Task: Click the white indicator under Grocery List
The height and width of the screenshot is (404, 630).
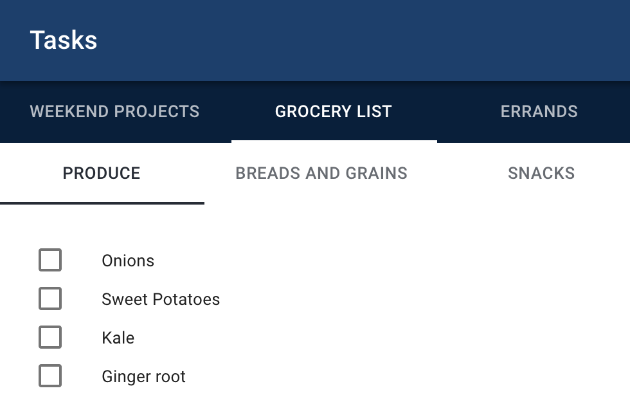Action: coord(334,142)
